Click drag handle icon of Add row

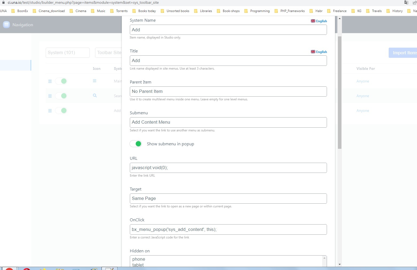tap(50, 111)
